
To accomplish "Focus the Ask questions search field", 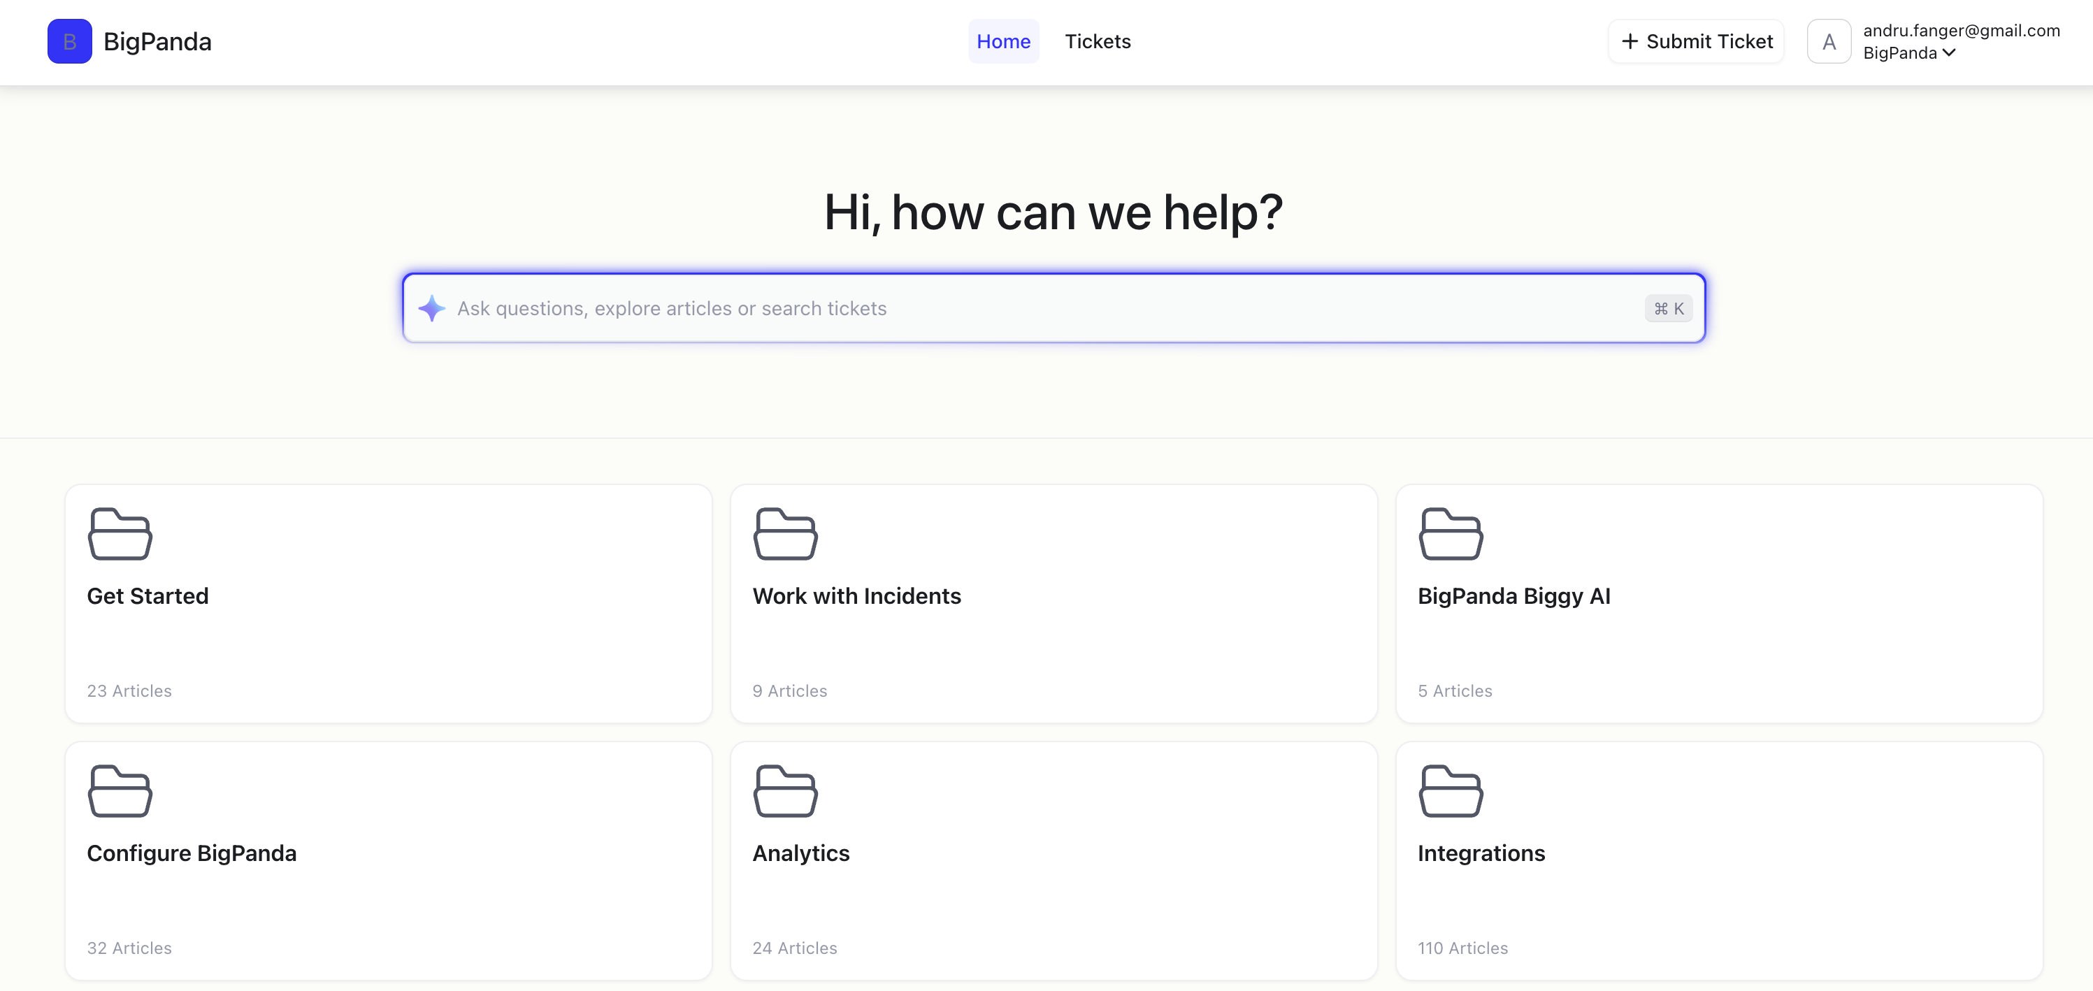I will 1053,309.
